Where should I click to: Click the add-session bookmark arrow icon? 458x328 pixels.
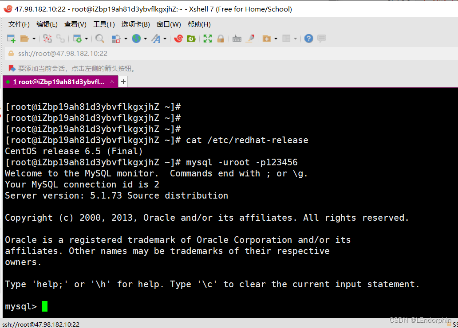(12, 68)
